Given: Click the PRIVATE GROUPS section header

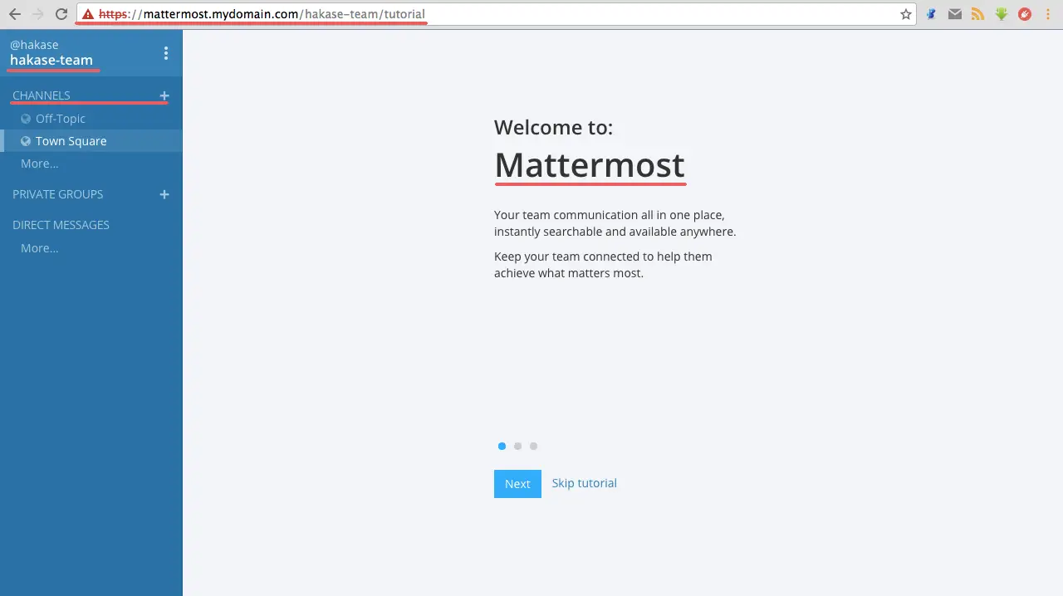Looking at the screenshot, I should pyautogui.click(x=58, y=194).
